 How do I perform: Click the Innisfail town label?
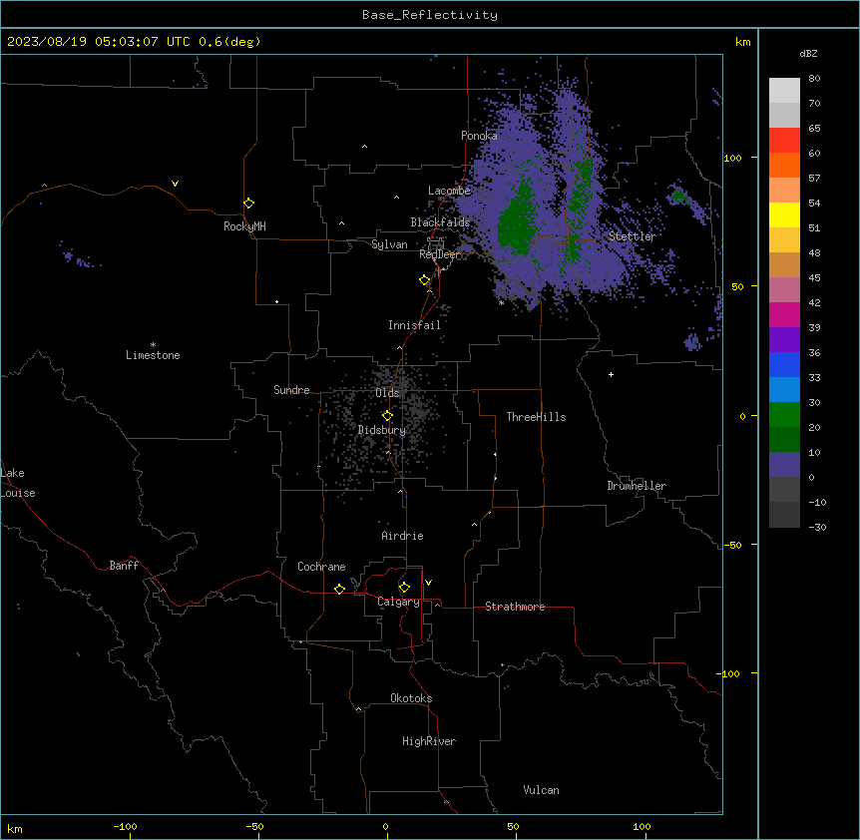tap(414, 325)
